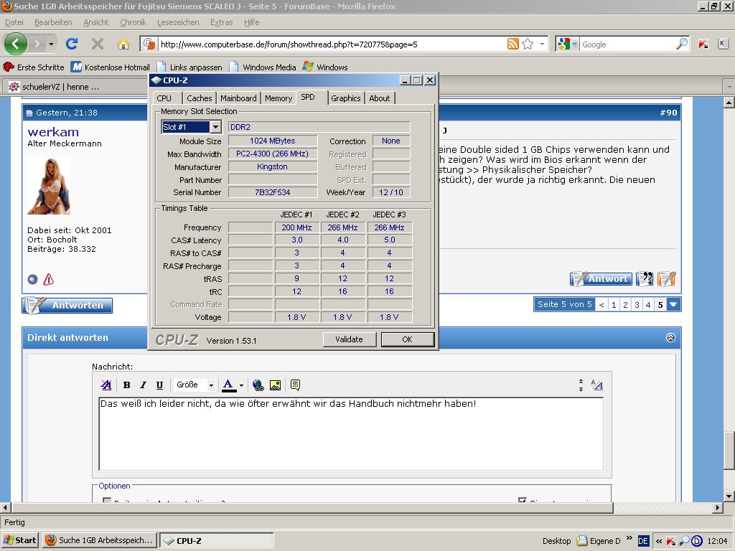The image size is (735, 551).
Task: Click the stop loading X icon
Action: coord(98,44)
